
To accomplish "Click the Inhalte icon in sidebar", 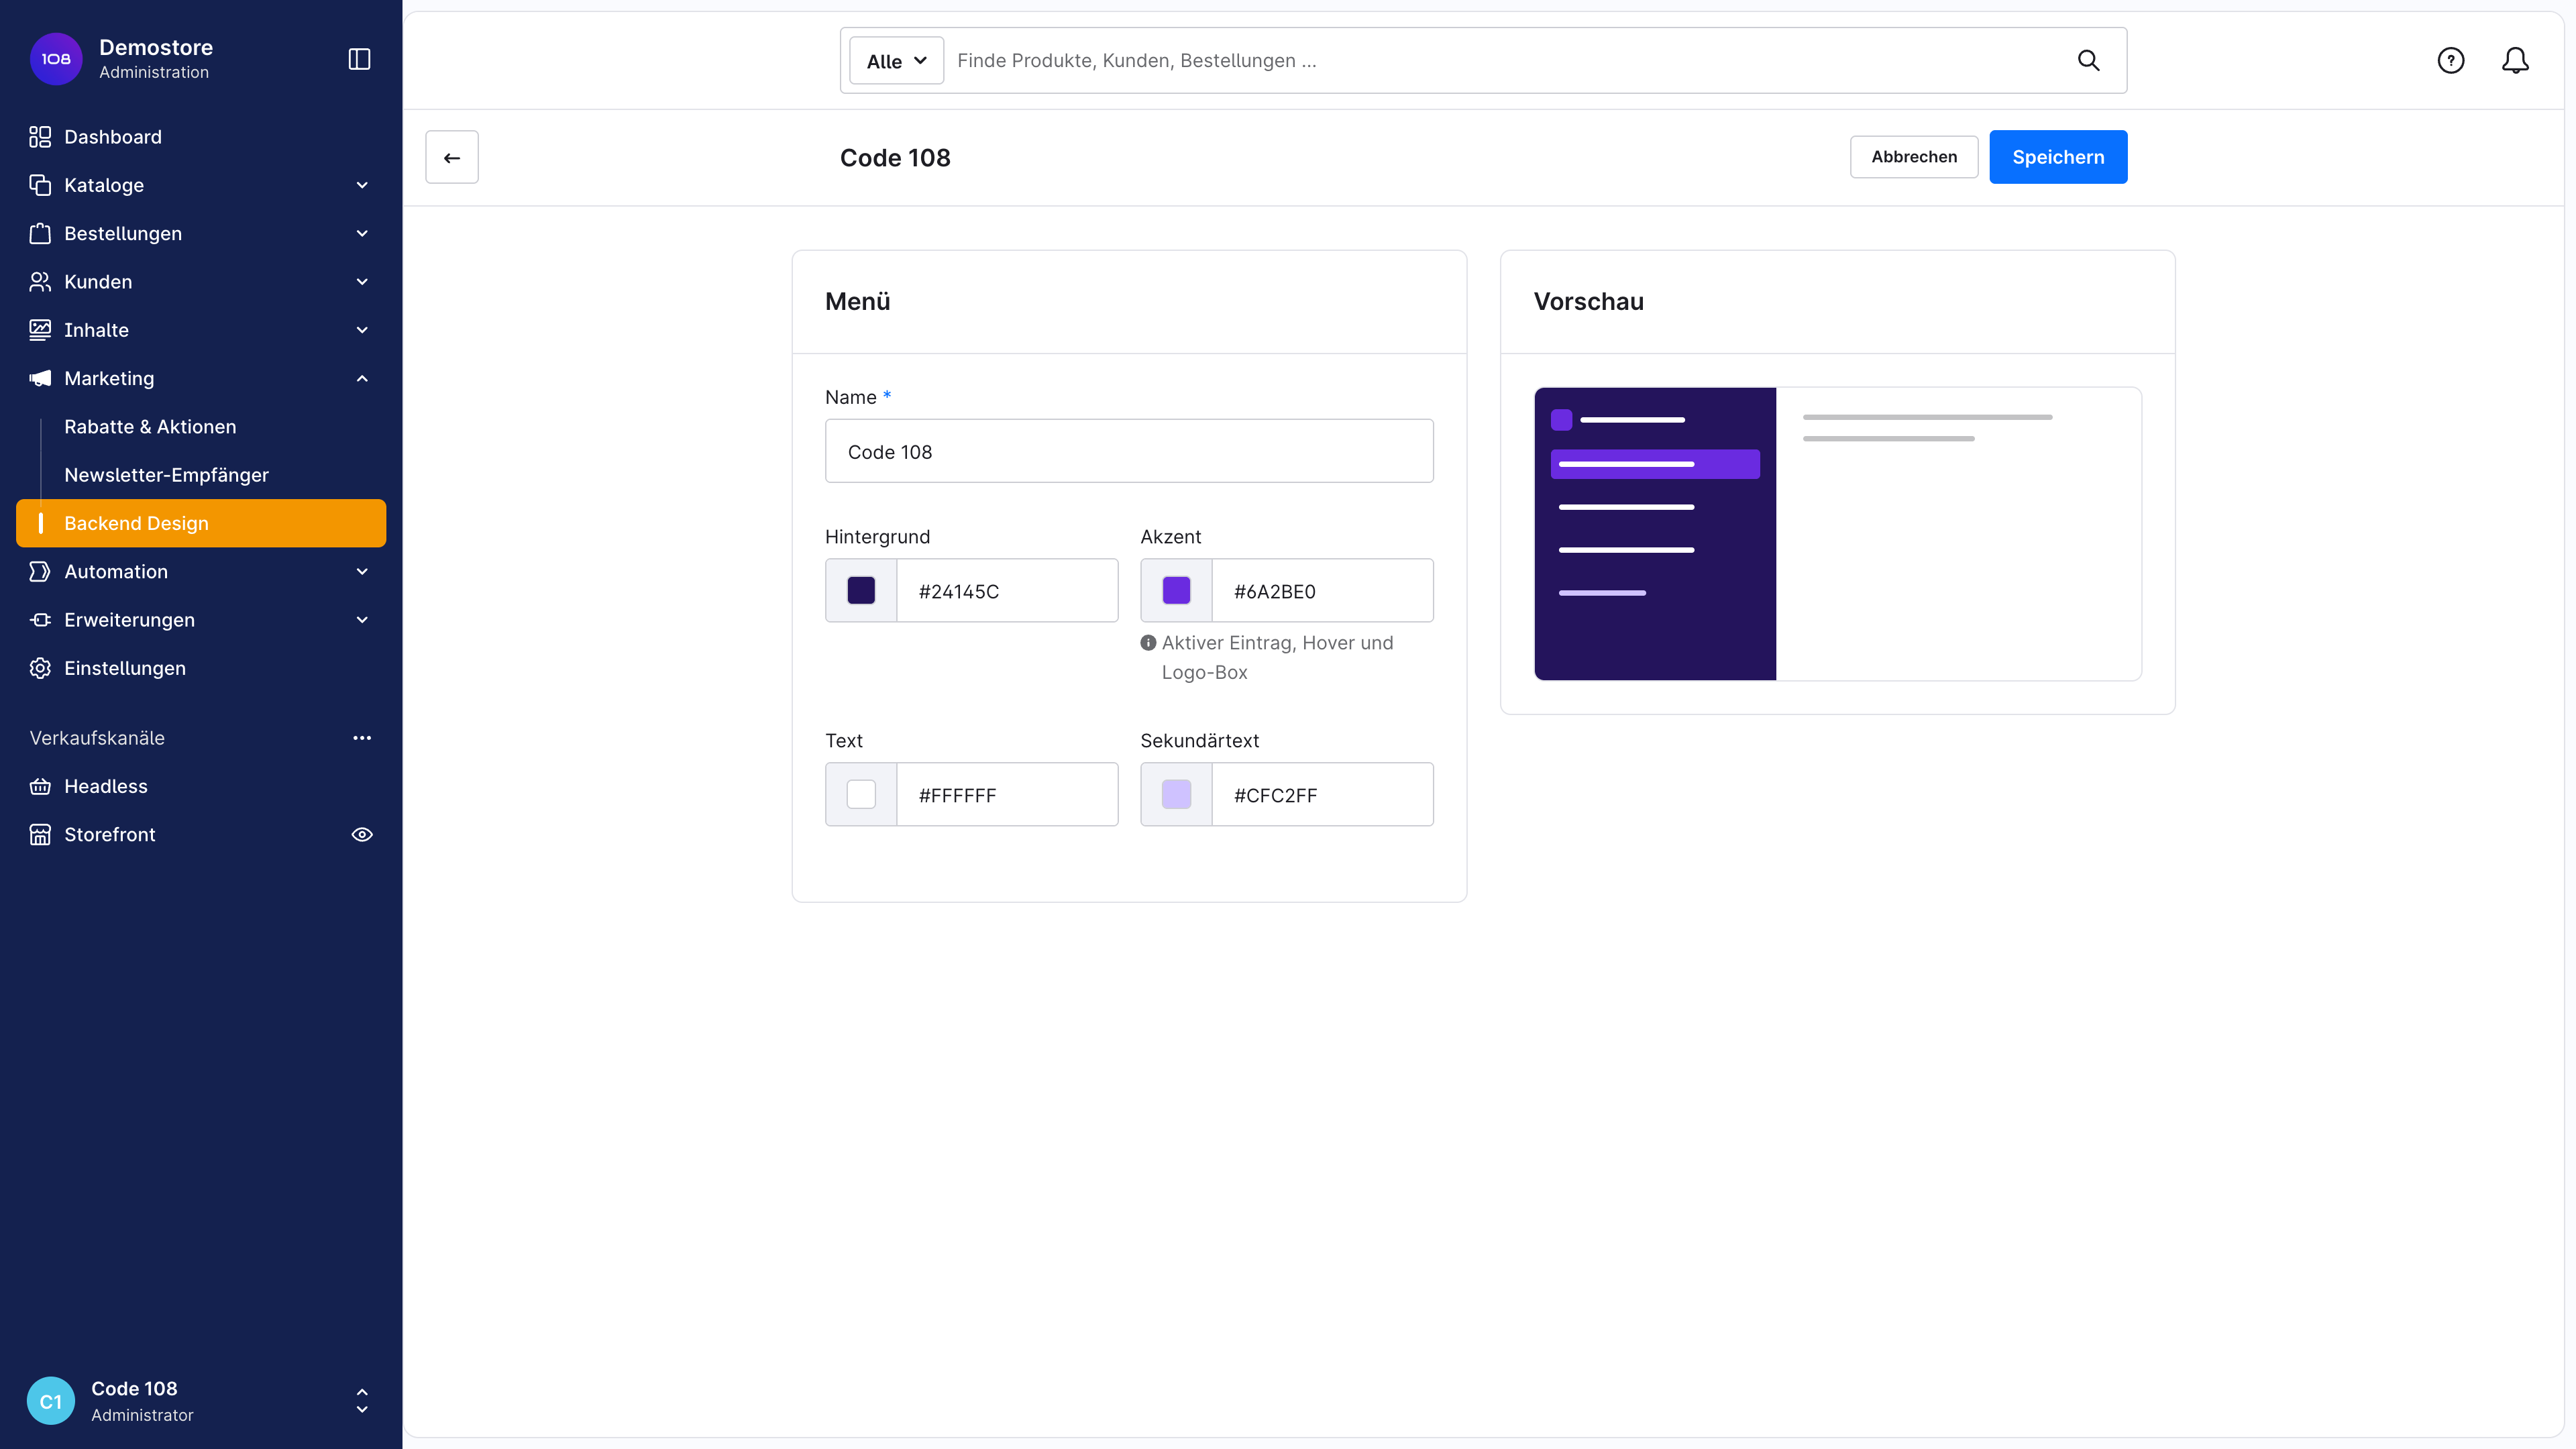I will point(40,330).
